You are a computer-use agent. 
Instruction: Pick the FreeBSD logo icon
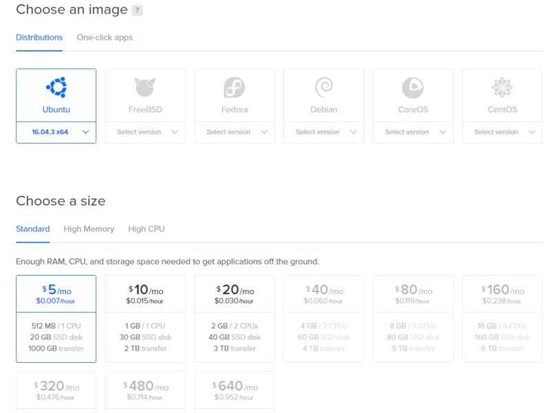(x=145, y=87)
